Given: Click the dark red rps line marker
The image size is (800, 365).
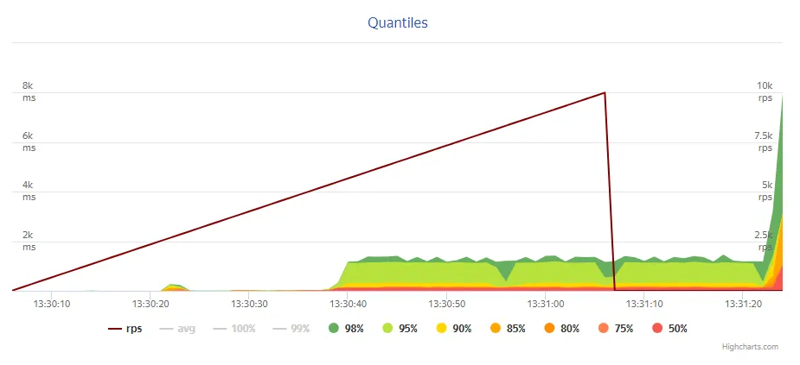Looking at the screenshot, I should pyautogui.click(x=114, y=328).
